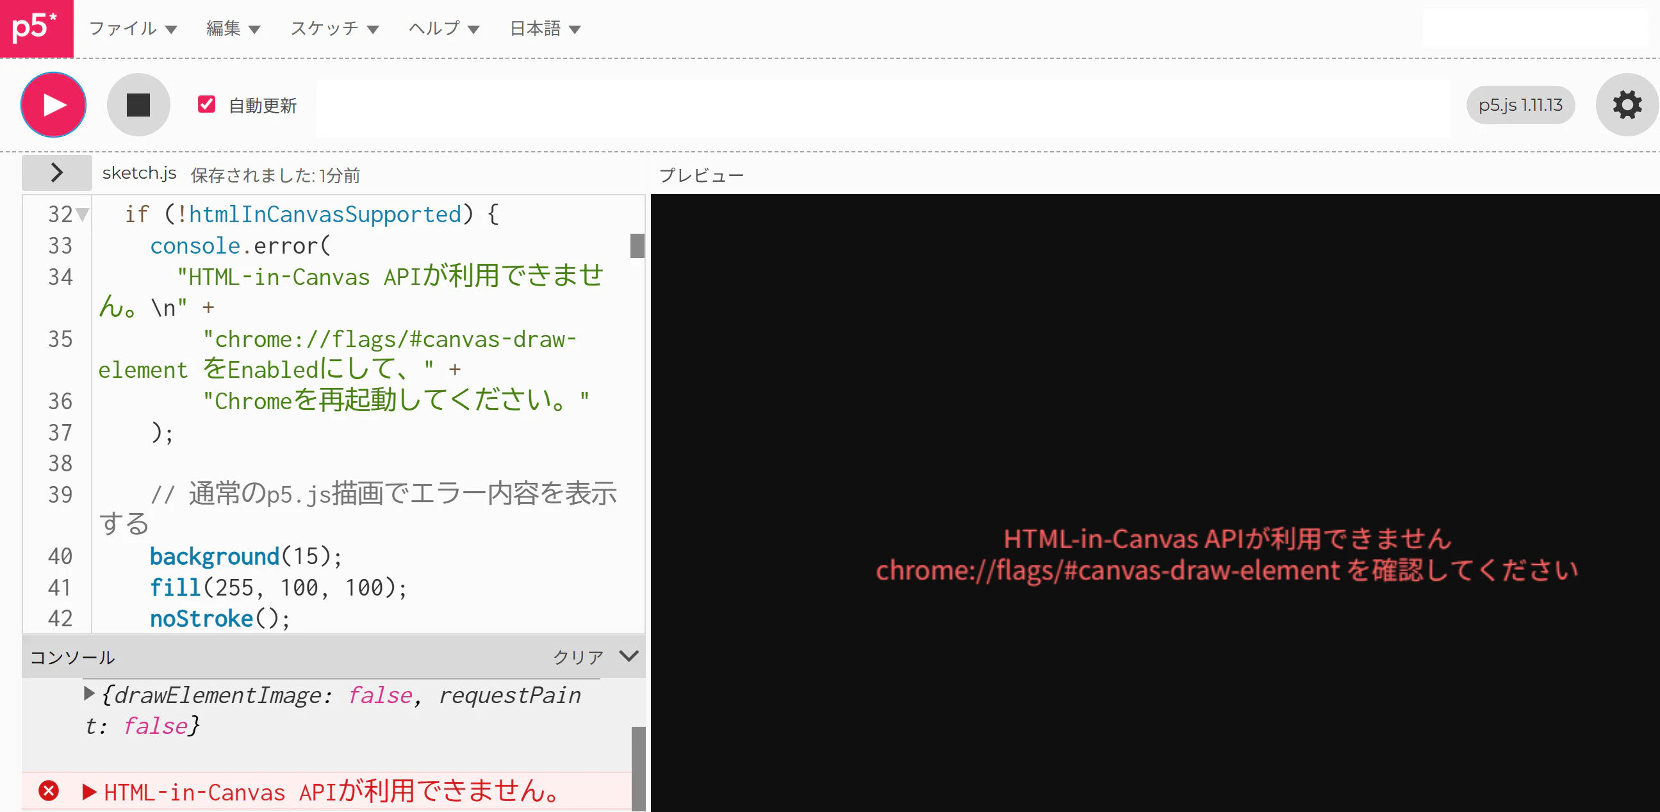This screenshot has height=812, width=1660.
Task: Stop the sketch with stop button
Action: [138, 105]
